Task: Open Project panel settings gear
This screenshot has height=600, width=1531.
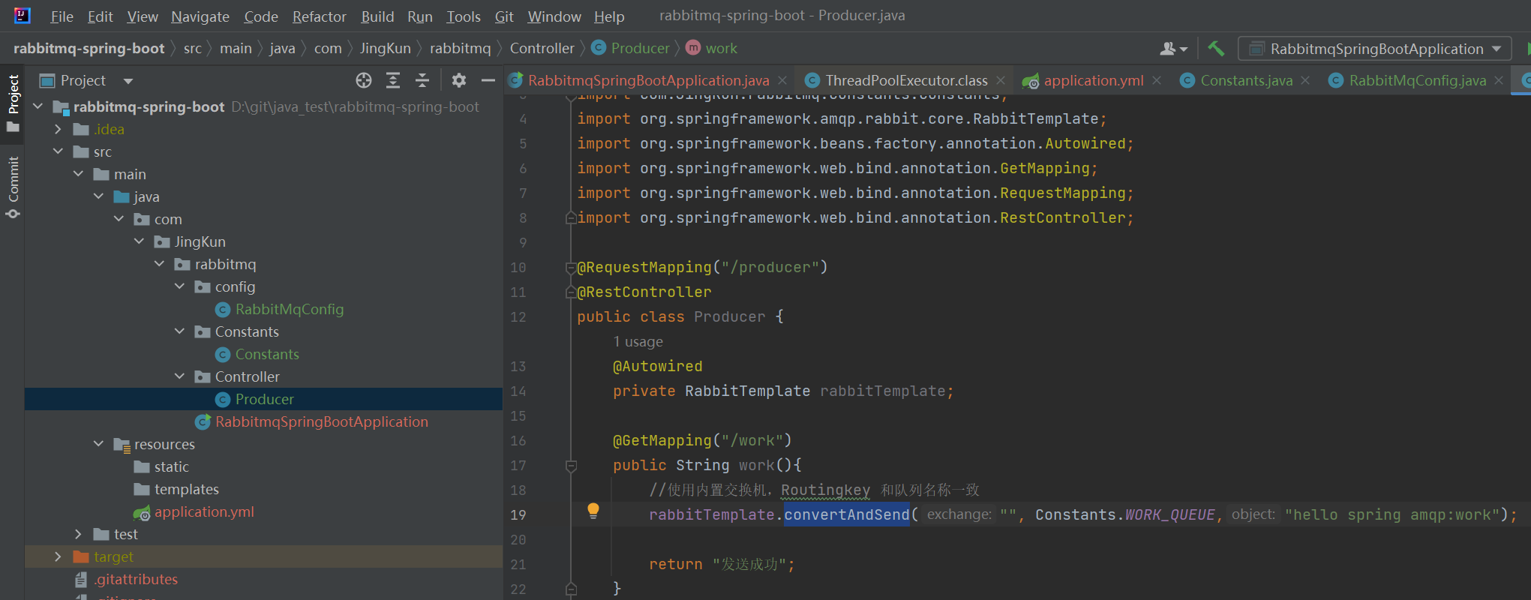Action: coord(459,80)
